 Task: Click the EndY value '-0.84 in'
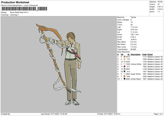click(x=133, y=40)
